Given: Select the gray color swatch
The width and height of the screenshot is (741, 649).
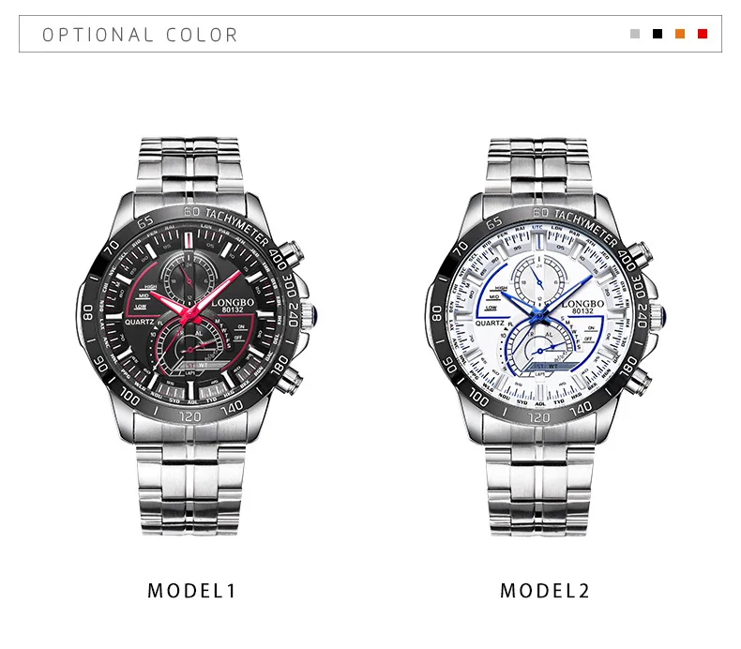Looking at the screenshot, I should (x=635, y=34).
